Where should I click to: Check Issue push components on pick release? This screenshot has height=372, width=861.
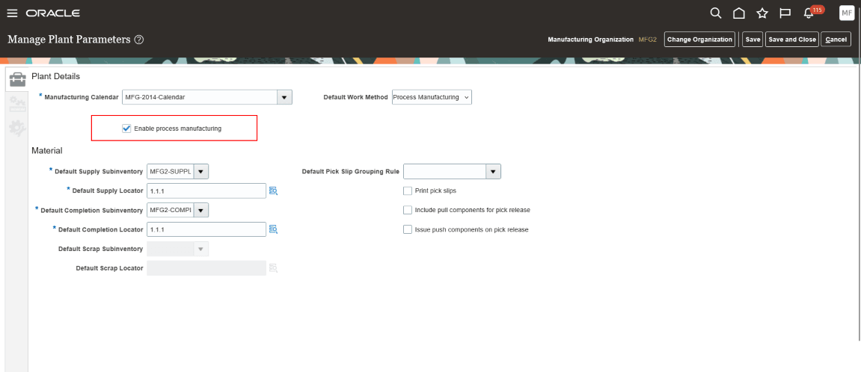click(408, 229)
